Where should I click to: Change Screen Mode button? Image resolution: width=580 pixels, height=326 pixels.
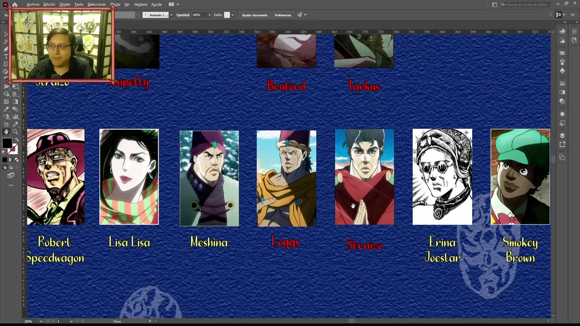coord(11,175)
